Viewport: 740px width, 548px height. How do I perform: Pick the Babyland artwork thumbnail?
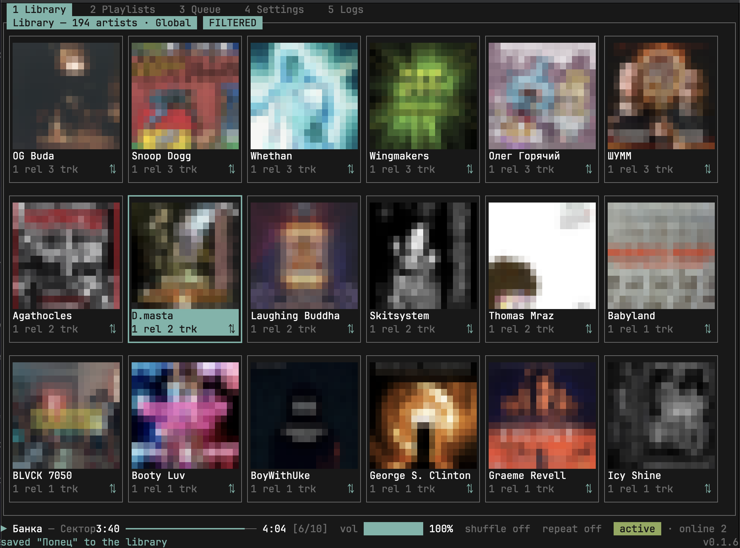[x=661, y=256]
